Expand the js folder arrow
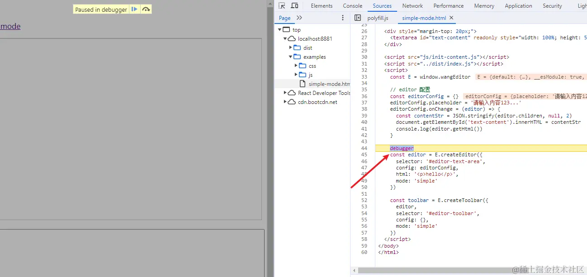Image resolution: width=587 pixels, height=277 pixels. (x=296, y=75)
